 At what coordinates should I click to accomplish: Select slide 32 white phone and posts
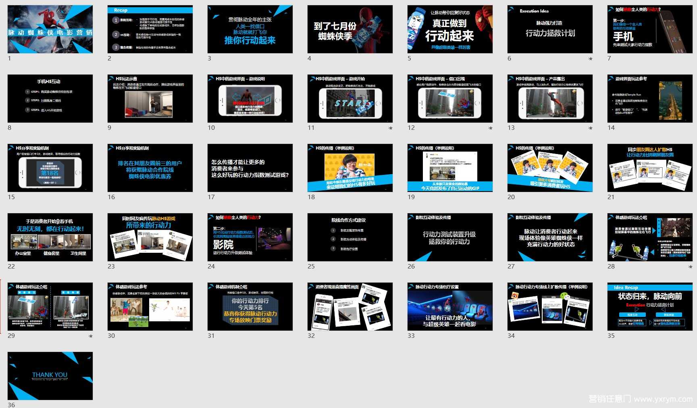click(350, 306)
